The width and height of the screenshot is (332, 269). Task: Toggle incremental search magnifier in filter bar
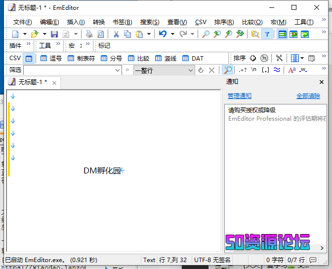[228, 70]
